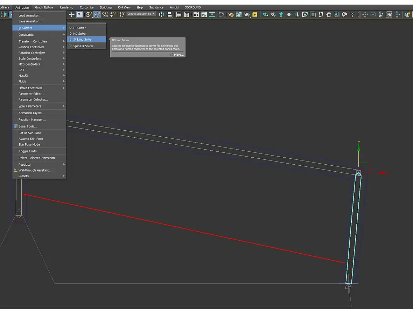Open the Rendered Frame Window icon
Image resolution: width=413 pixels, height=309 pixels.
239,14
